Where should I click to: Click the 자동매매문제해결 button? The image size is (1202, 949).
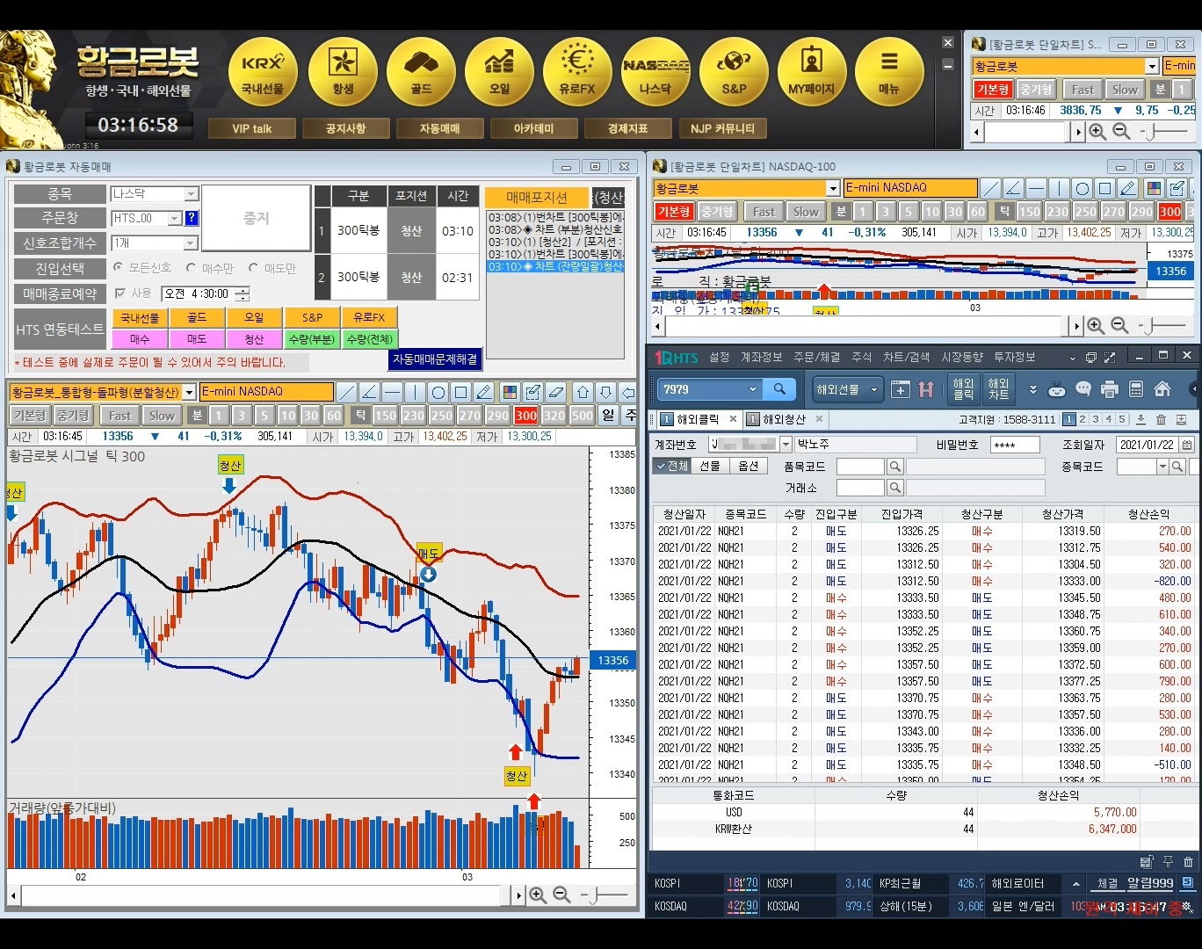[x=435, y=359]
